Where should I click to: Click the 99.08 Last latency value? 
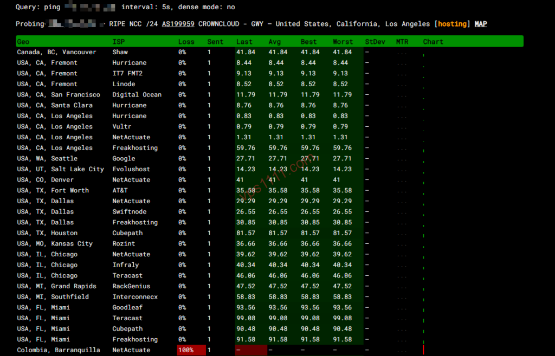(x=246, y=318)
